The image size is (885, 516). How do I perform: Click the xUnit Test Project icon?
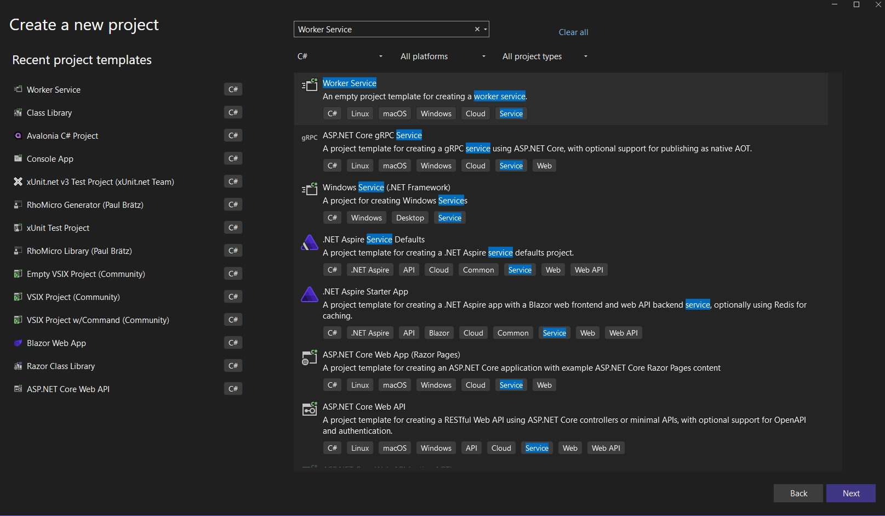point(18,228)
